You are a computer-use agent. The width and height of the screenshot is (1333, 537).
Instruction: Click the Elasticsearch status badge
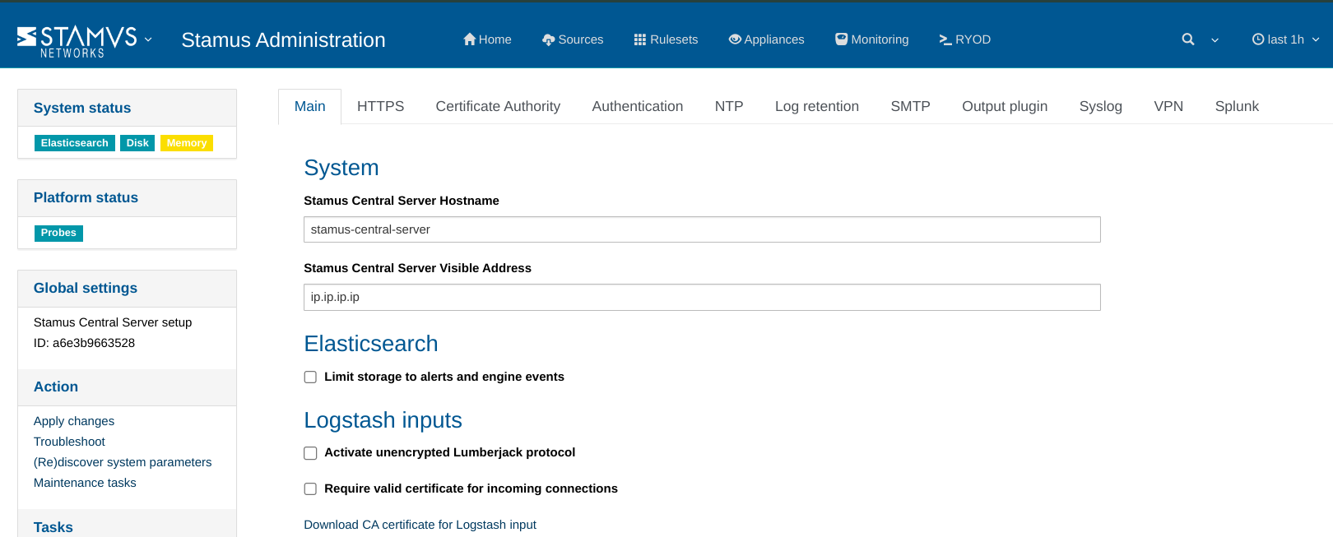pyautogui.click(x=75, y=143)
